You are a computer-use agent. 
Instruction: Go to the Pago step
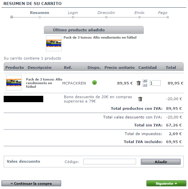(x=163, y=13)
